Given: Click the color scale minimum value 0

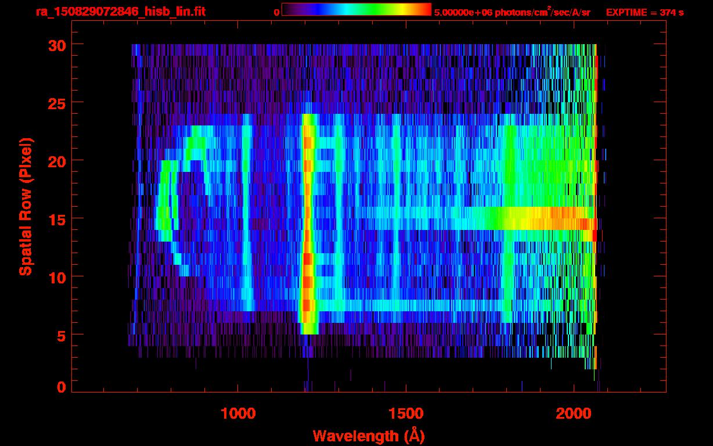Looking at the screenshot, I should coord(277,12).
